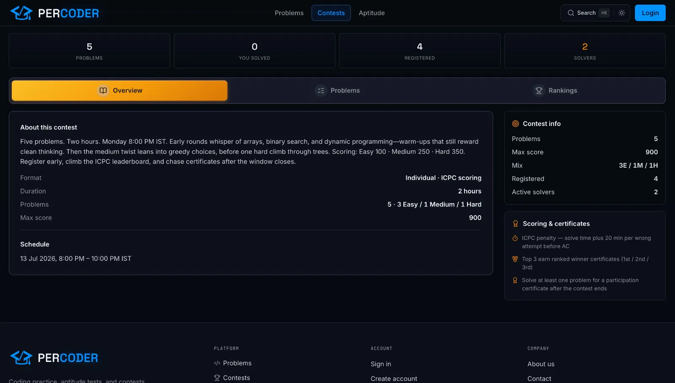Click '5 · 3 Easy / 1 Medium / 1 Hard'
Image resolution: width=675 pixels, height=383 pixels.
point(435,204)
